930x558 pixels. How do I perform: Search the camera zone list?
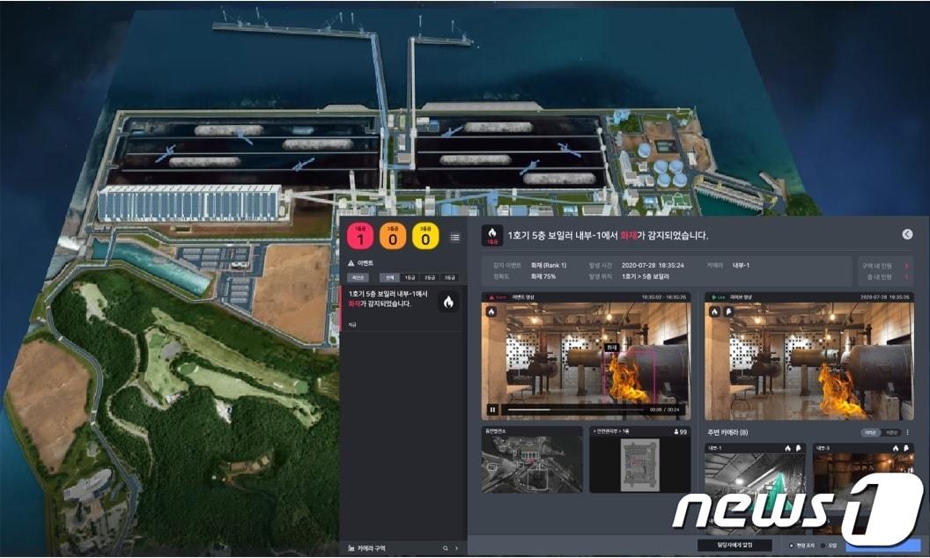point(446,548)
